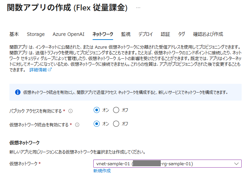Click the chevron arrow of the 仮想ネットワーク combo box
Image resolution: width=245 pixels, height=177 pixels.
click(x=236, y=164)
